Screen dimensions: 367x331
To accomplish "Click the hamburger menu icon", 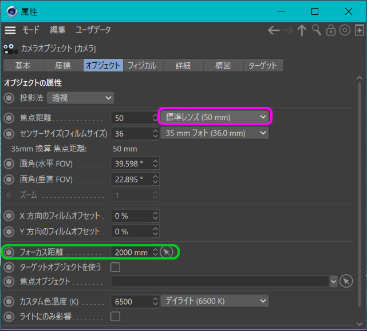I will pyautogui.click(x=10, y=30).
